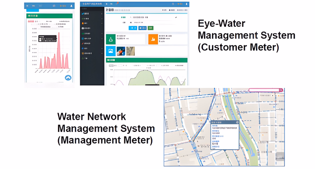Click the round blue scroll-to-top button
This screenshot has height=169, width=315.
tap(68, 78)
